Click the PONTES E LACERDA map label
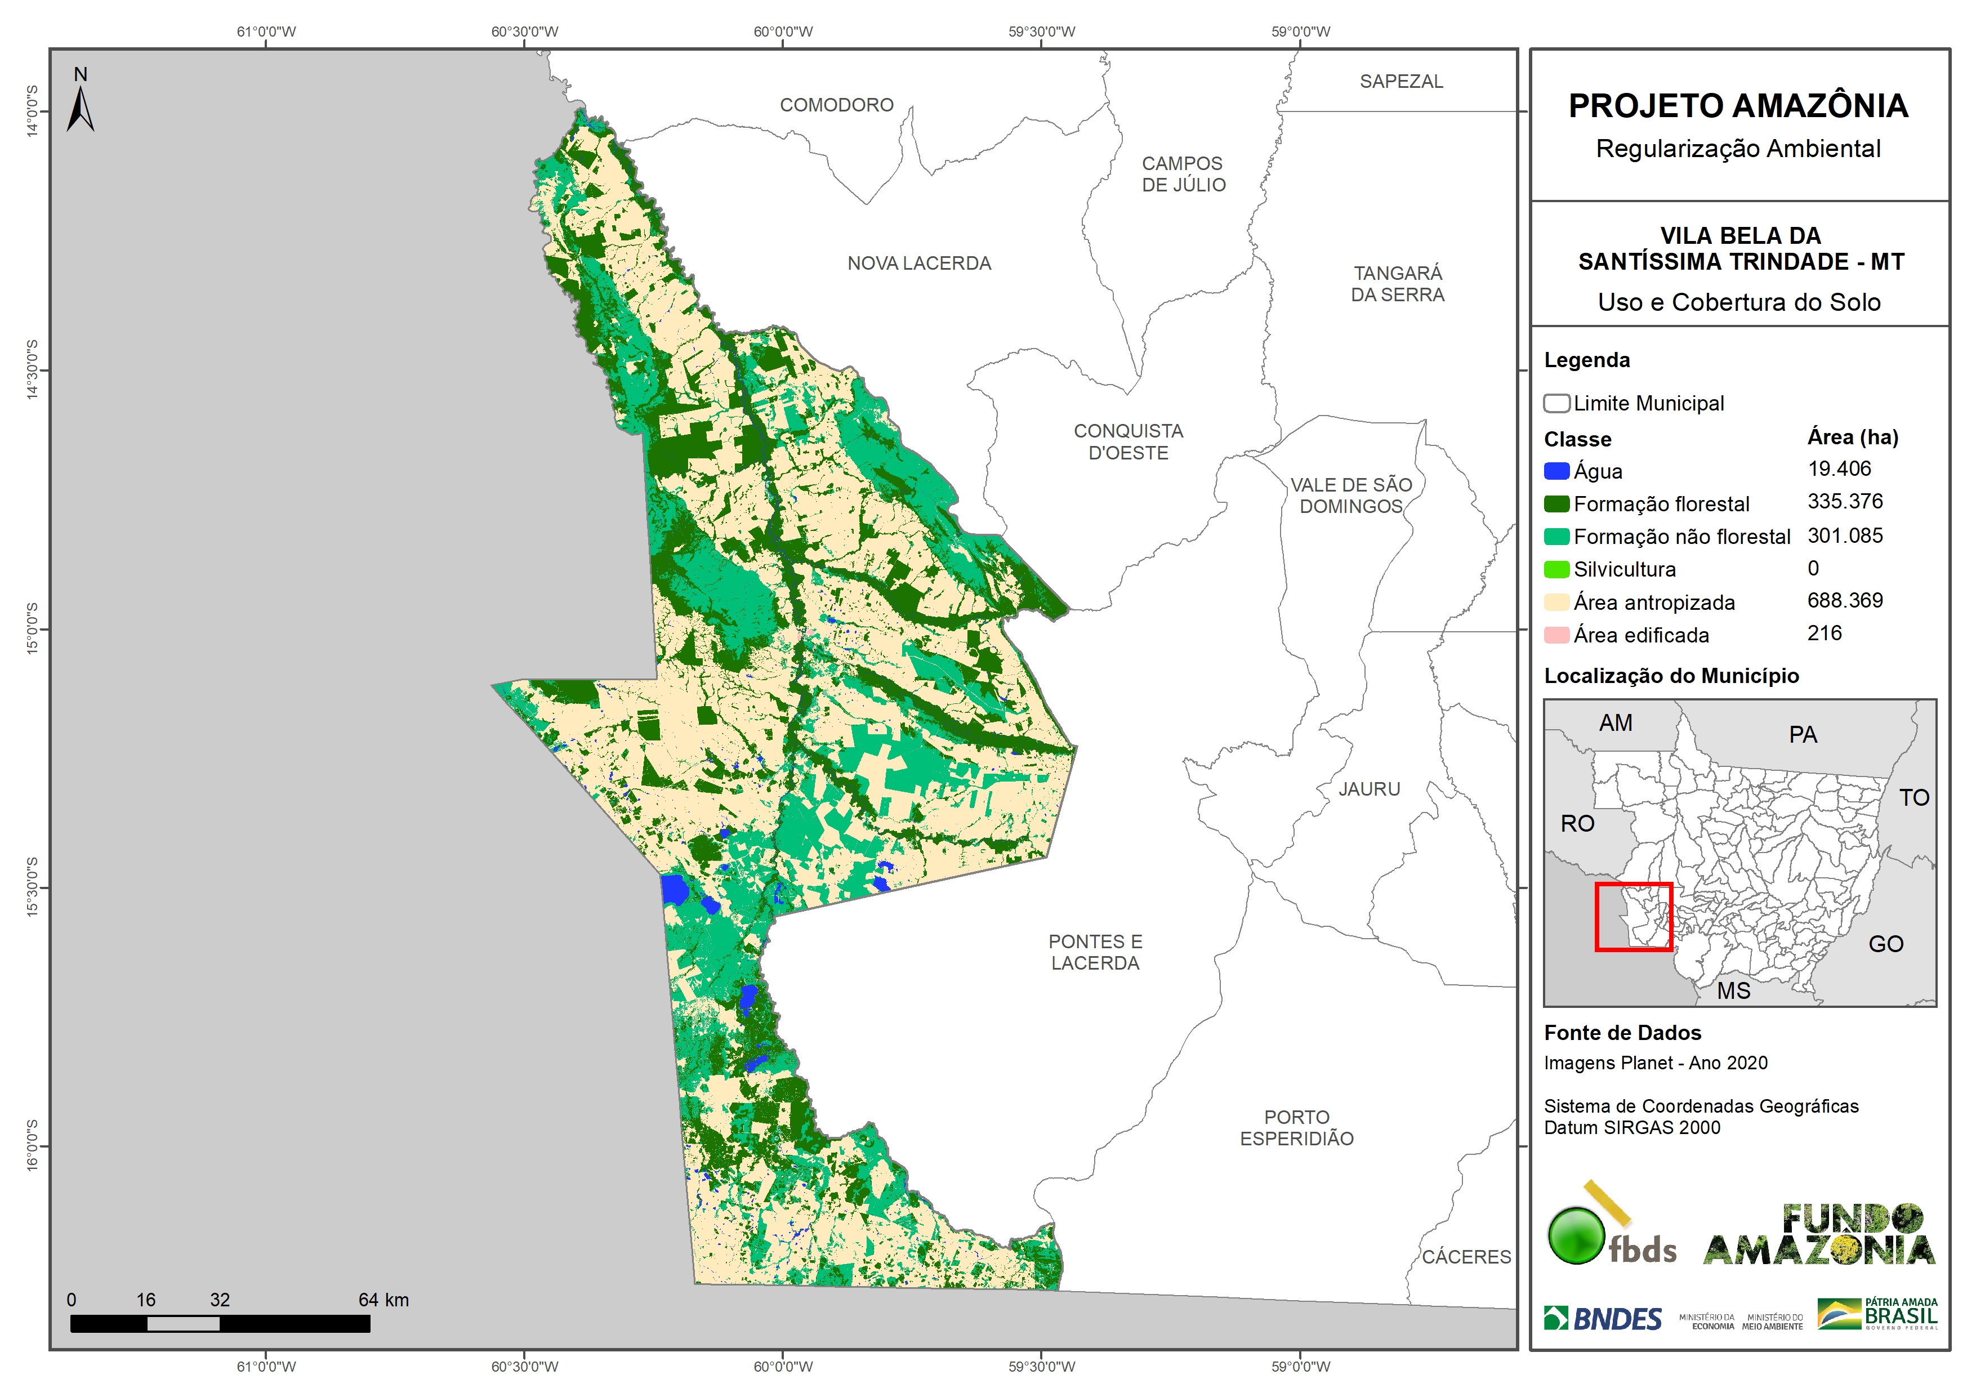Screen dimensions: 1976x1397 1095,952
